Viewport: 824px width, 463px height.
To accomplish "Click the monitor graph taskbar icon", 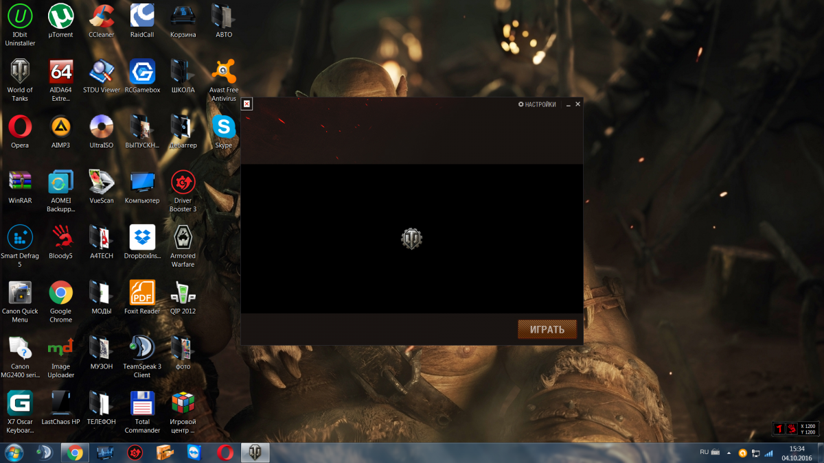I will [x=105, y=453].
